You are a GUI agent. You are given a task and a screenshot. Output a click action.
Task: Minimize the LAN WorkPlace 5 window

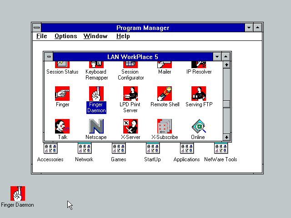tap(217, 56)
